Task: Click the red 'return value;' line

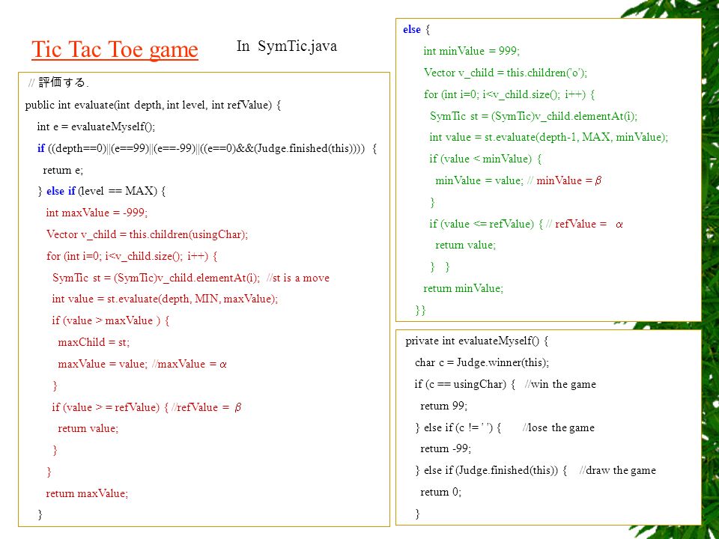Action: (88, 428)
